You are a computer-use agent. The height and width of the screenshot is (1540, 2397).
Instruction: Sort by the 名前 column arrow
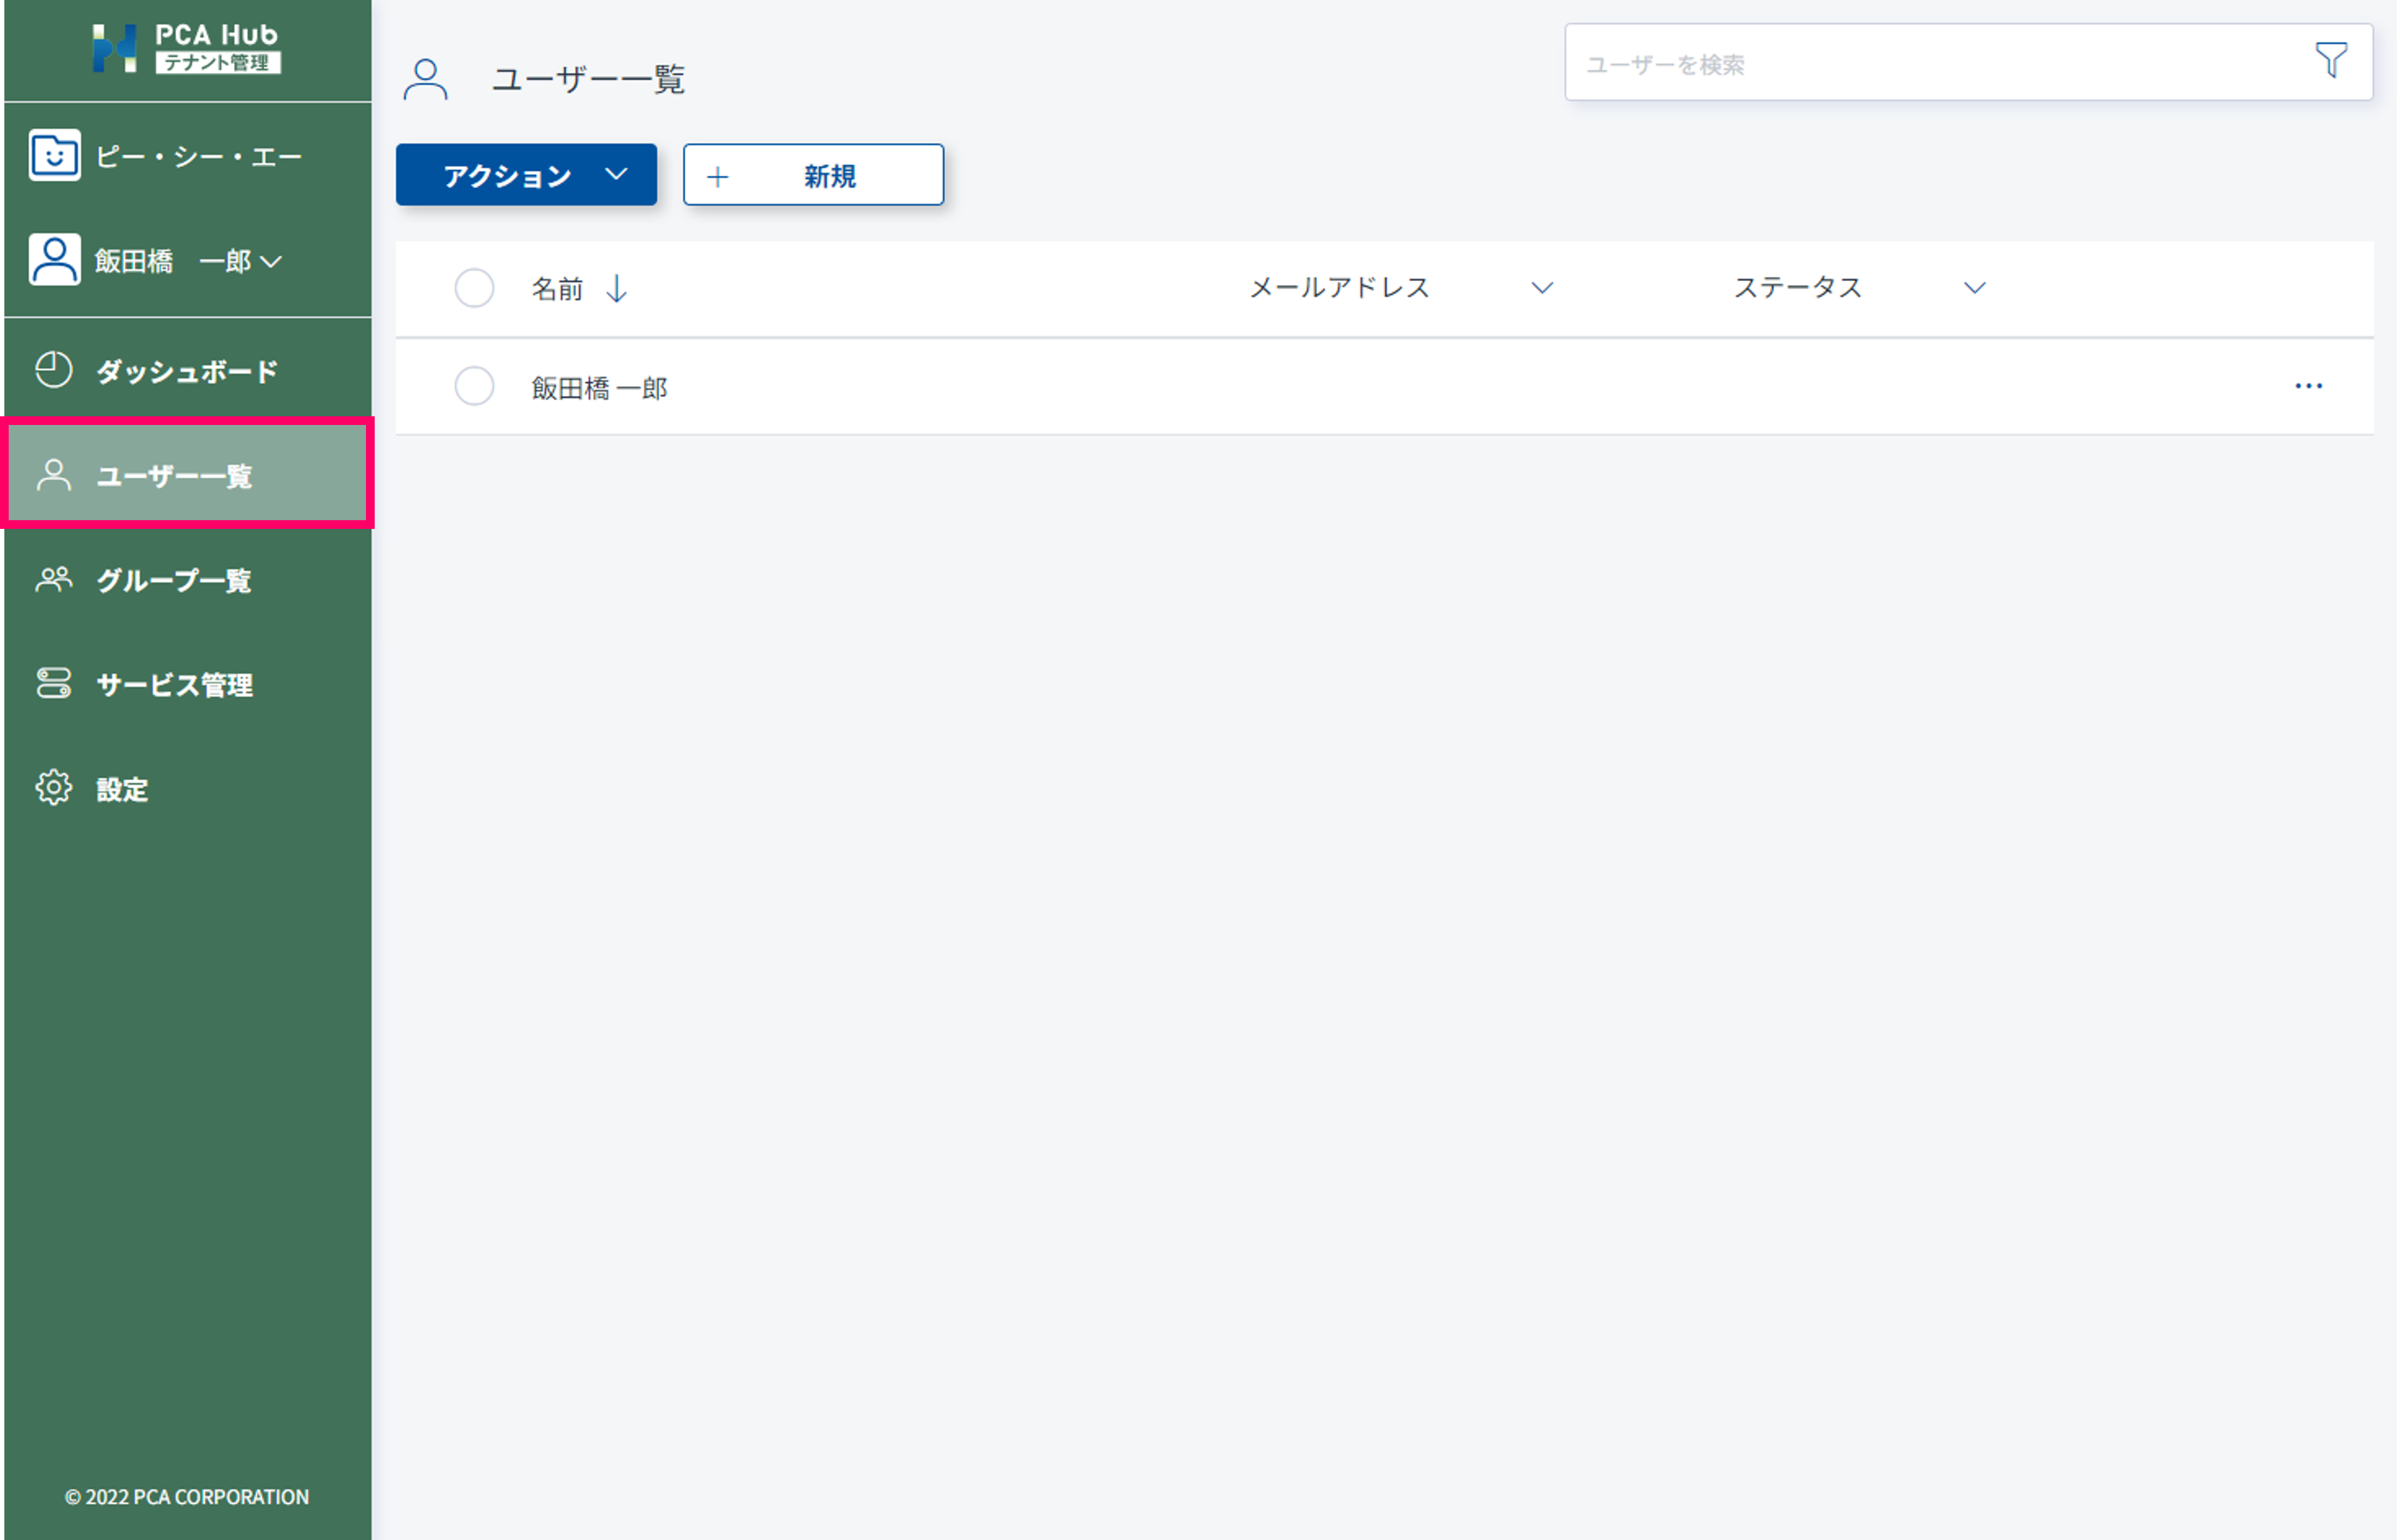point(616,289)
